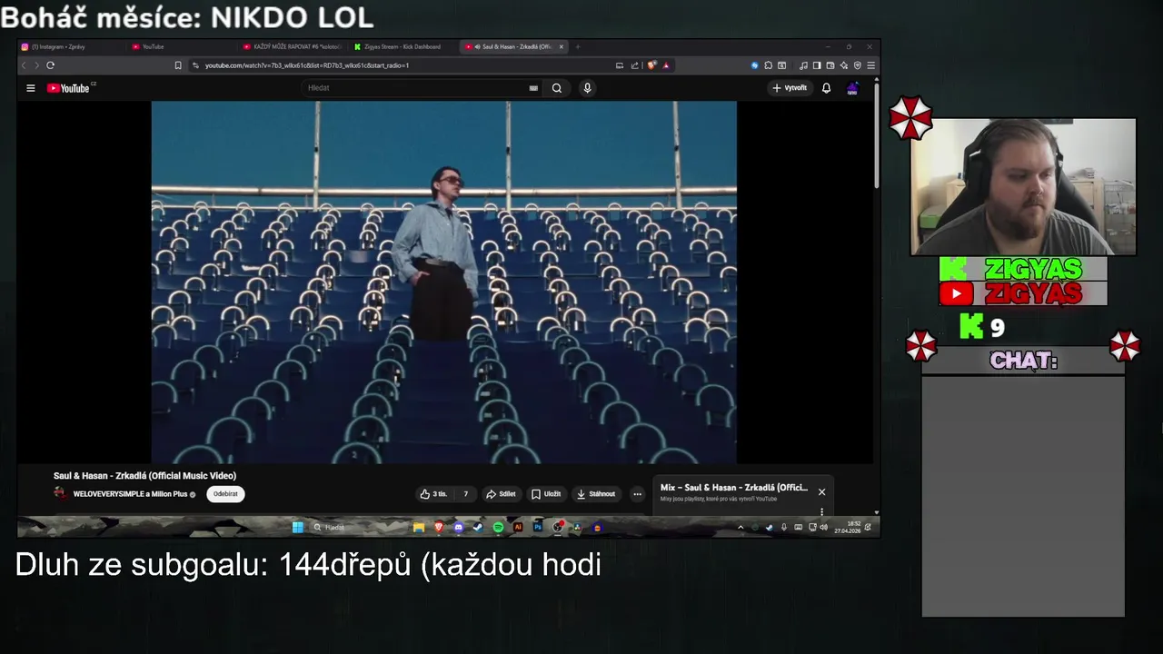Open Brave Rewards triangle icon
Viewport: 1163px width, 654px height.
pos(666,65)
